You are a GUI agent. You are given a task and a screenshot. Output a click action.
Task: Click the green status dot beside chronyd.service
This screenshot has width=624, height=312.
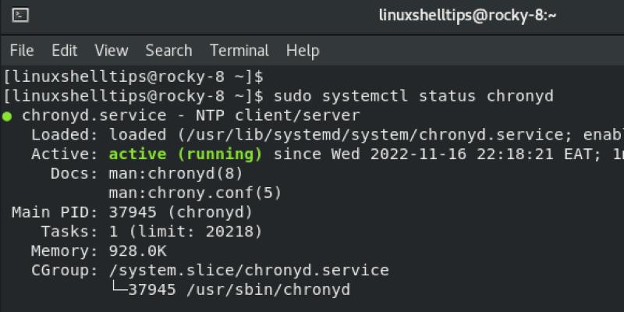tap(7, 116)
